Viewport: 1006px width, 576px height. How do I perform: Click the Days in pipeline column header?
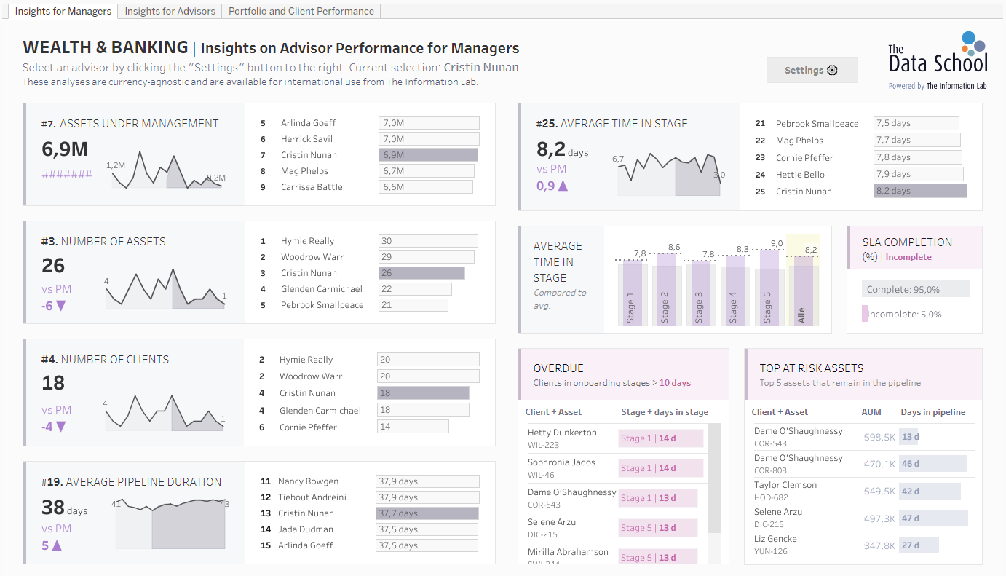coord(933,412)
